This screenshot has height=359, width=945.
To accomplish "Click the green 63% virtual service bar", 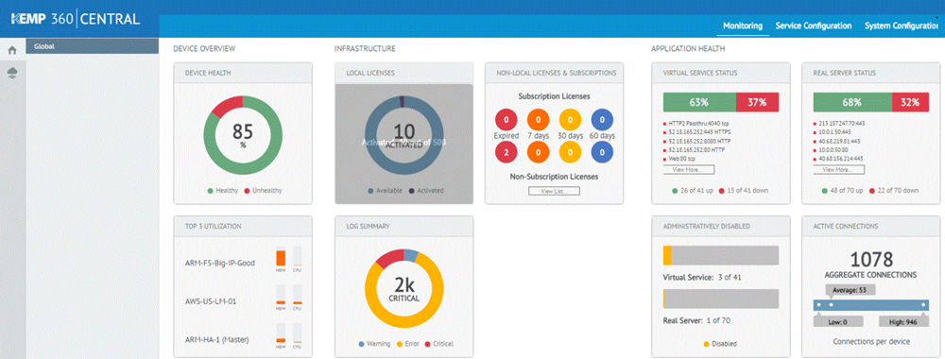I will [x=702, y=102].
